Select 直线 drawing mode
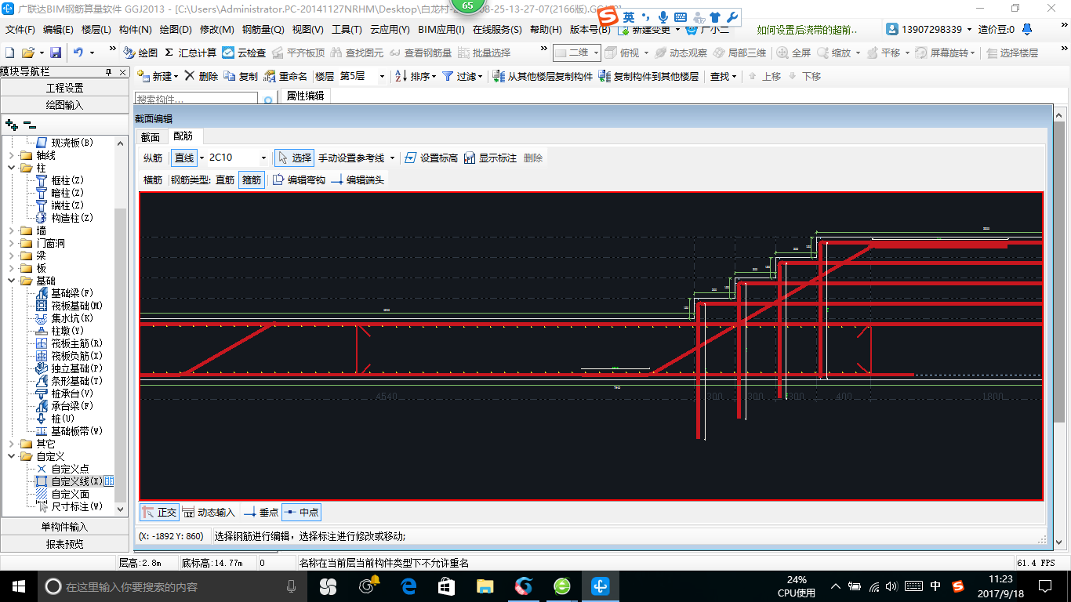The width and height of the screenshot is (1071, 602). click(184, 158)
